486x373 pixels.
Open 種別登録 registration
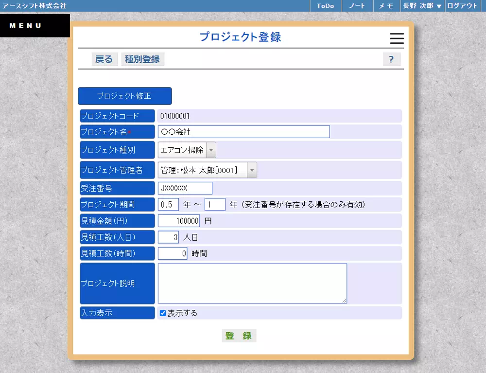pos(142,58)
